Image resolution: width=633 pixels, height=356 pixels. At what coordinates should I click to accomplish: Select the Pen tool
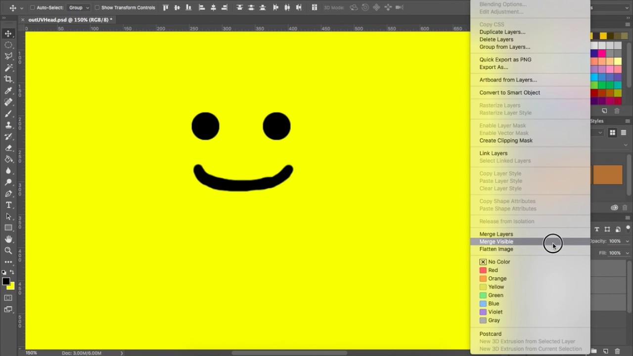(x=8, y=194)
